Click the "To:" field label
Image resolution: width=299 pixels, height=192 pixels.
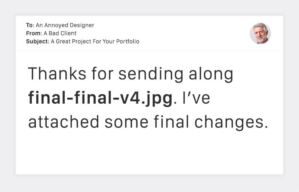click(30, 25)
